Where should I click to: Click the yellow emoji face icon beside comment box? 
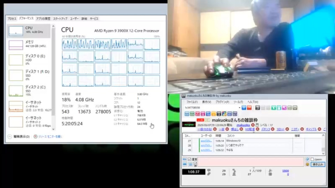pos(307,164)
